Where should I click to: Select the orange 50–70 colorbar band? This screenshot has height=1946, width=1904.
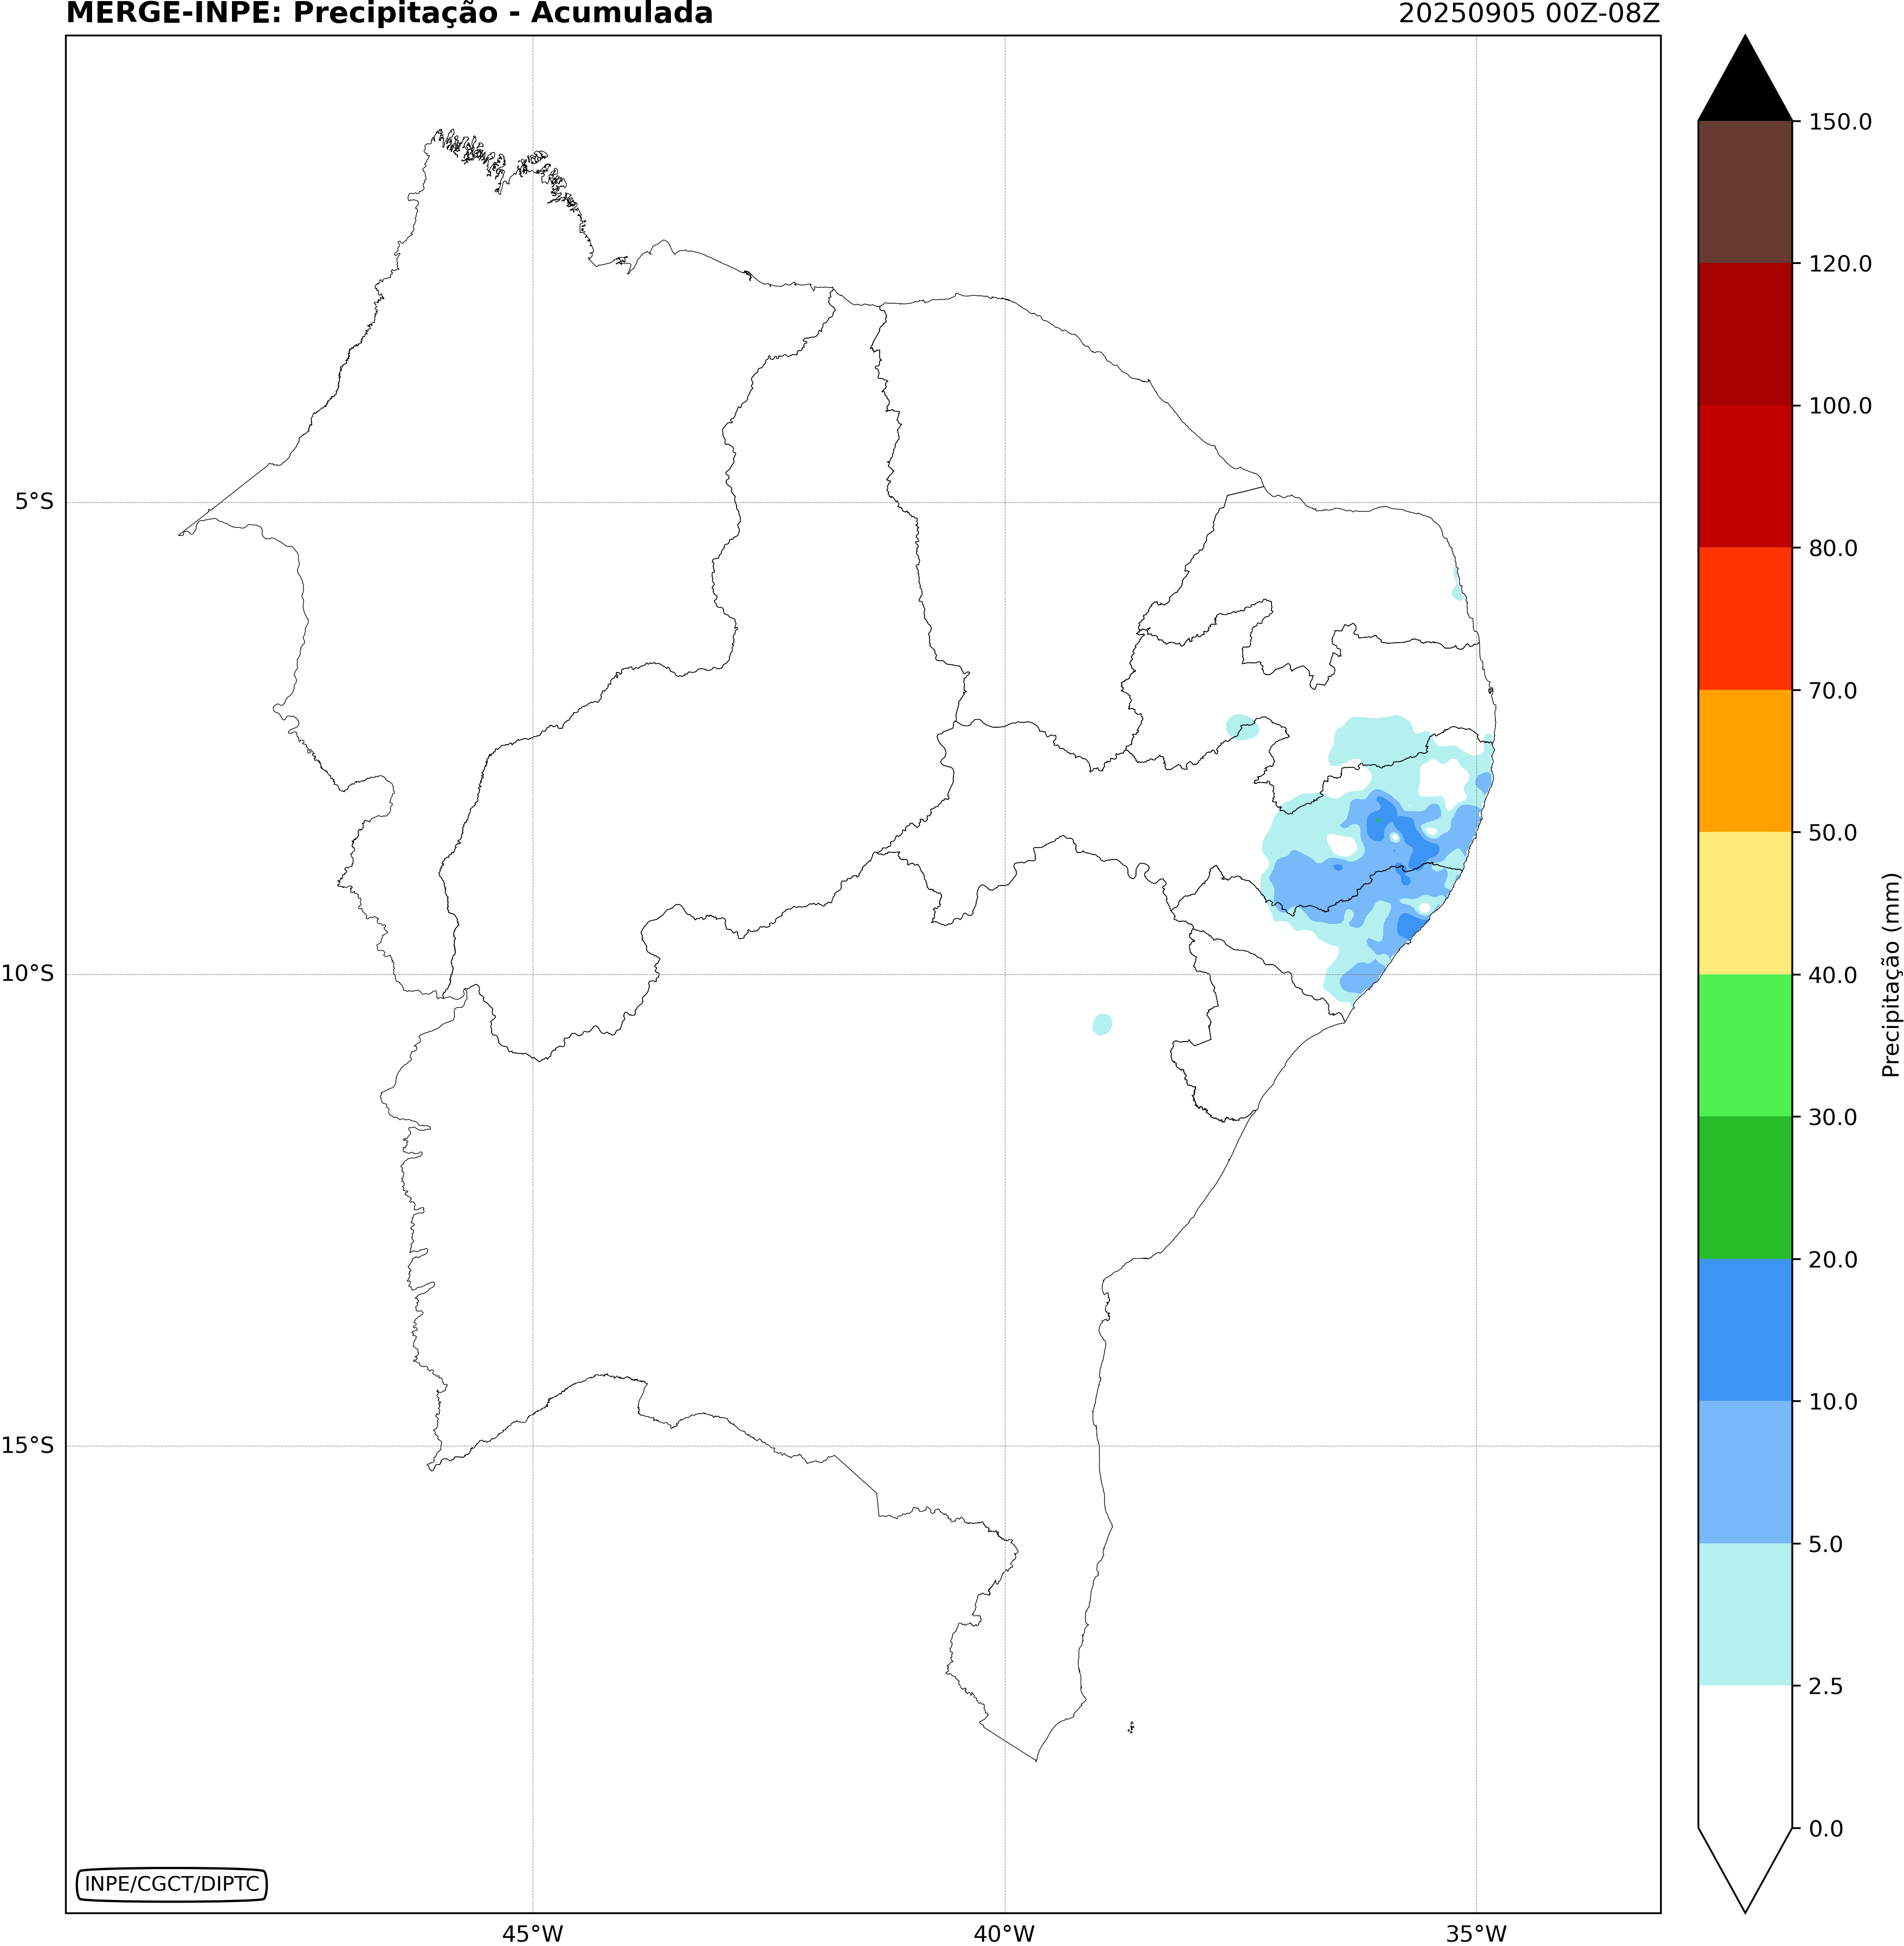[x=1744, y=760]
